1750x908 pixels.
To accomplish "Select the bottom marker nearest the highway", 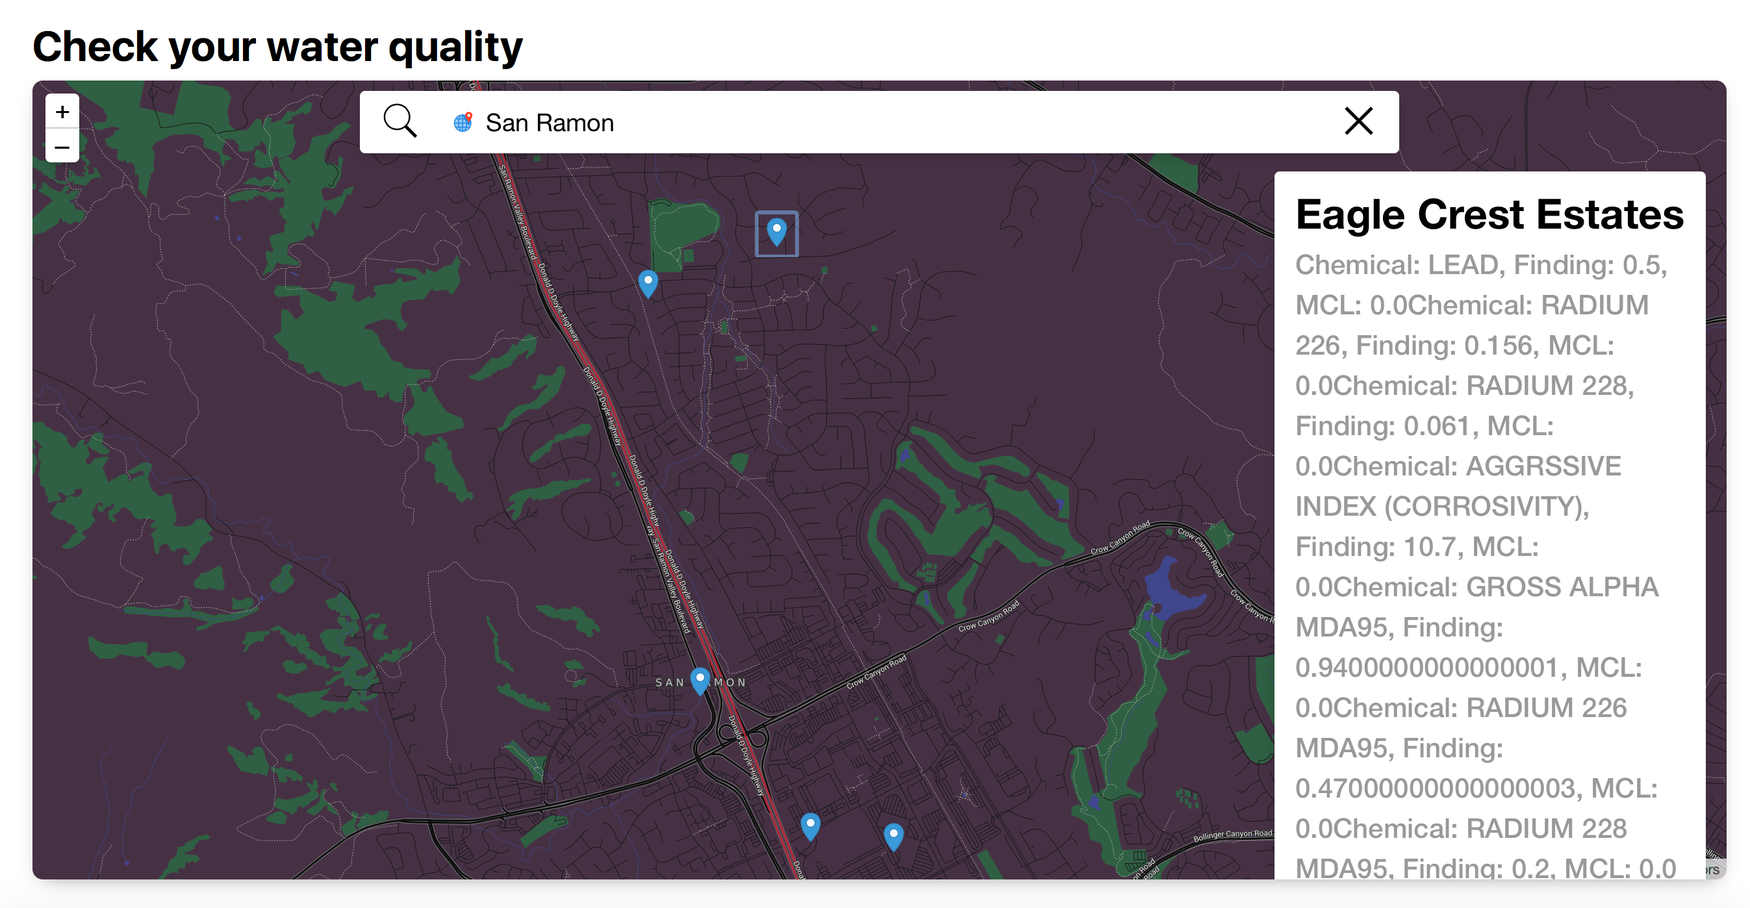I will click(810, 825).
